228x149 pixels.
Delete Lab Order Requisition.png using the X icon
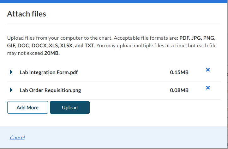(208, 88)
